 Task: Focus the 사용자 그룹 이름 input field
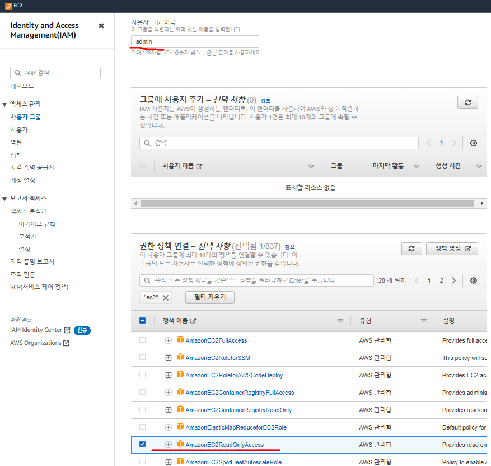[x=195, y=41]
